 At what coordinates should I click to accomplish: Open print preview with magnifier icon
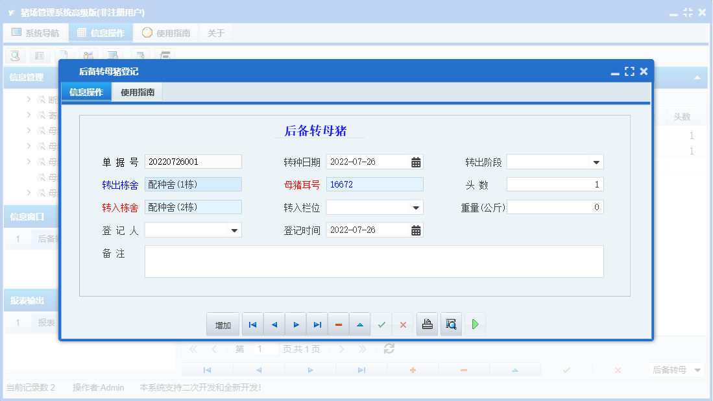[x=451, y=324]
